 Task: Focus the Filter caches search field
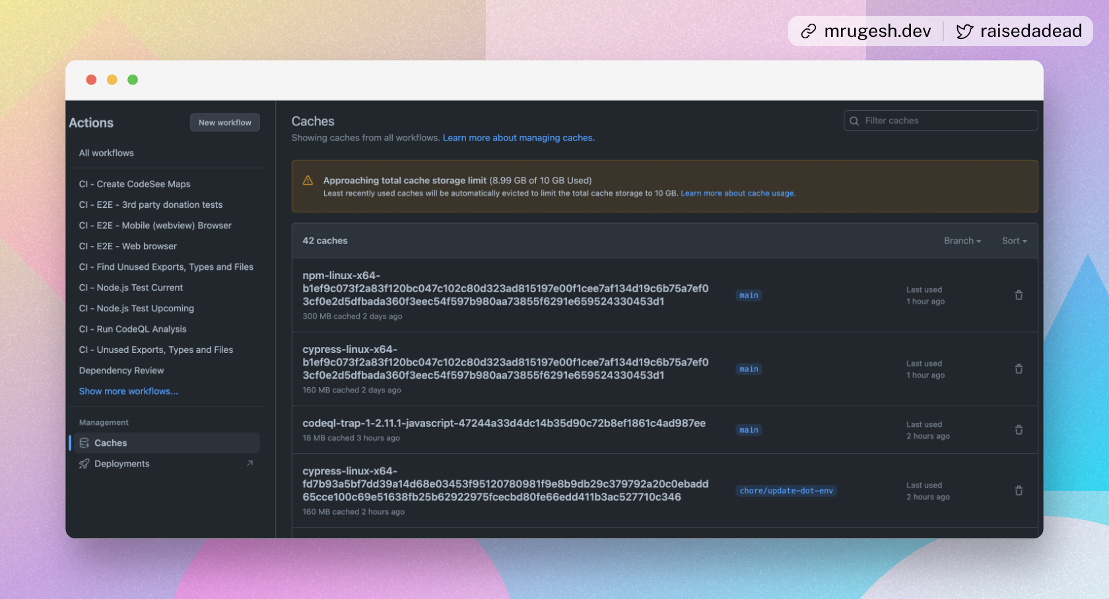point(941,121)
